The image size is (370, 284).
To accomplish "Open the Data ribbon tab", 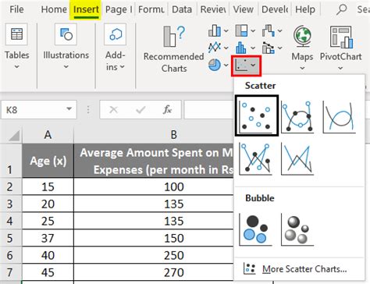I will click(182, 9).
